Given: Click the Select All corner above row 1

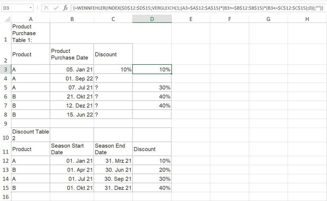Looking at the screenshot, I should 5,19.
